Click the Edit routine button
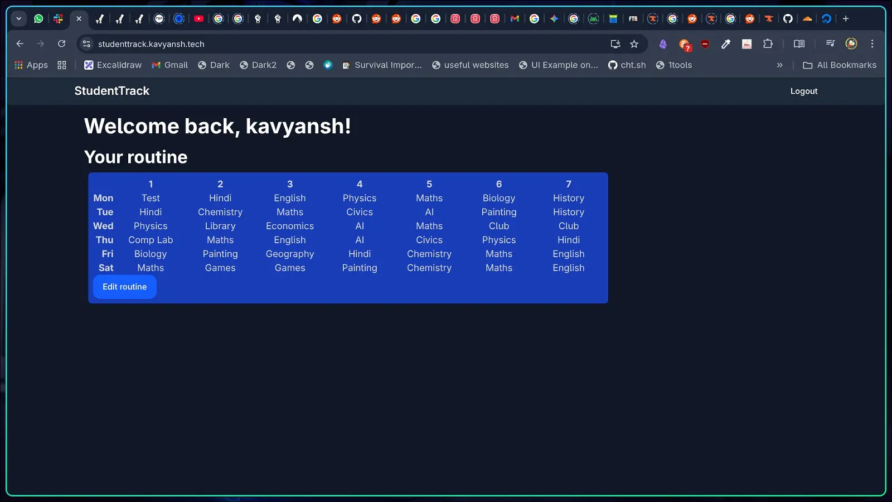This screenshot has width=892, height=502. point(124,287)
